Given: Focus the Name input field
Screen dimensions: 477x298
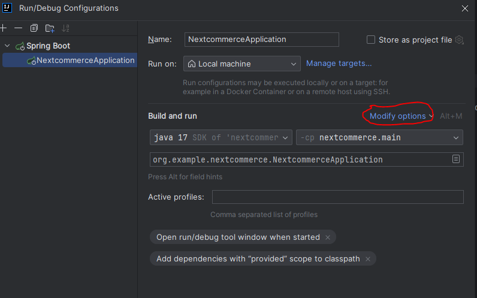Looking at the screenshot, I should pyautogui.click(x=262, y=40).
